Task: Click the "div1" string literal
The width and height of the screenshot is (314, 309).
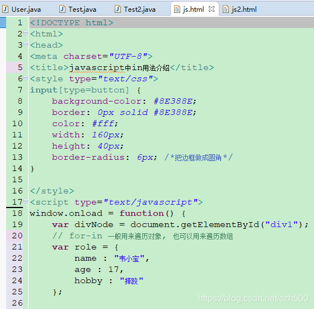Action: tap(281, 225)
